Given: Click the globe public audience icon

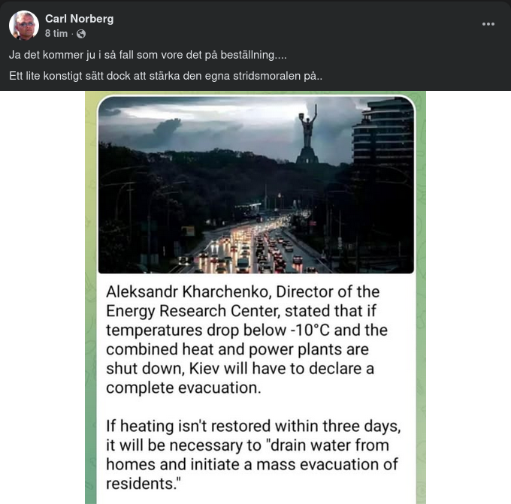Looking at the screenshot, I should click(x=81, y=34).
